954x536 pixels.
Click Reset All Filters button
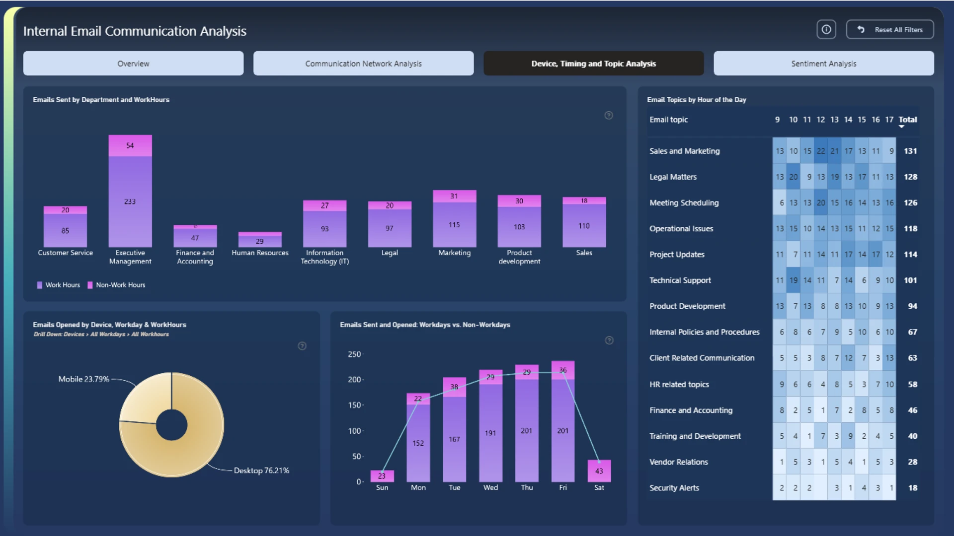[x=890, y=30]
